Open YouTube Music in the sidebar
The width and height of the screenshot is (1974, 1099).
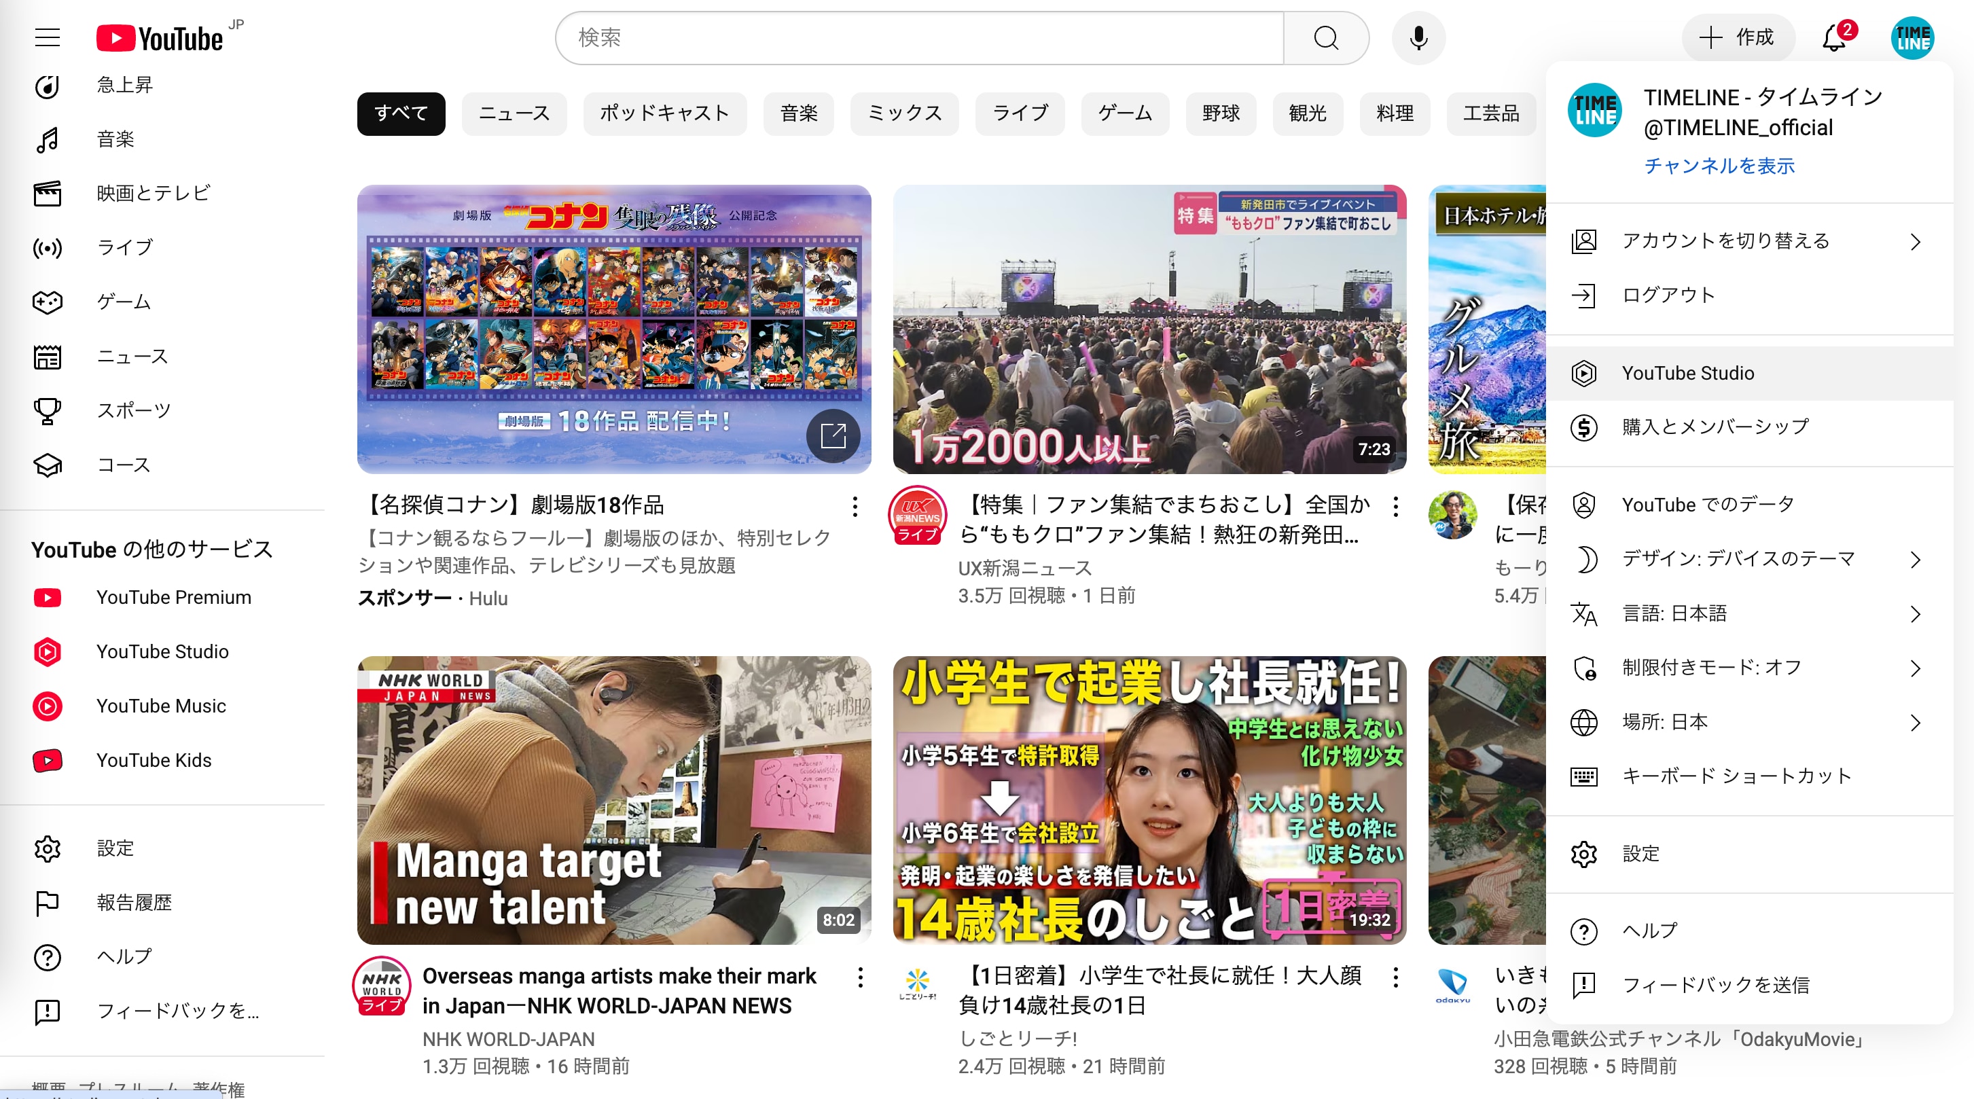[162, 706]
